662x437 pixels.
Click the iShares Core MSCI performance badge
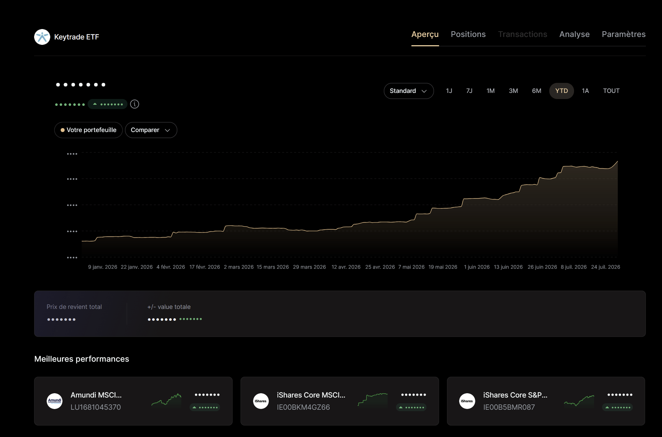411,407
